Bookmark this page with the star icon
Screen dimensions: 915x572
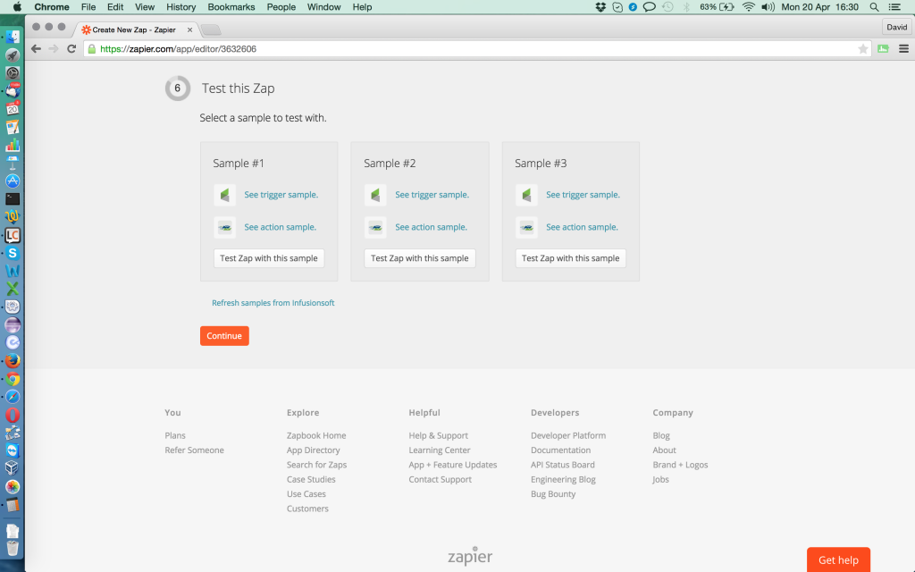point(862,49)
